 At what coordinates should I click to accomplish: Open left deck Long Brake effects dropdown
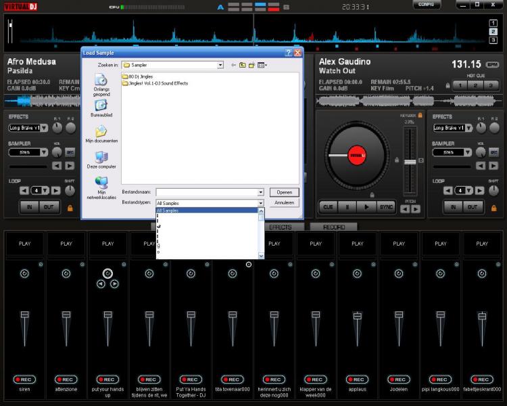[x=45, y=128]
